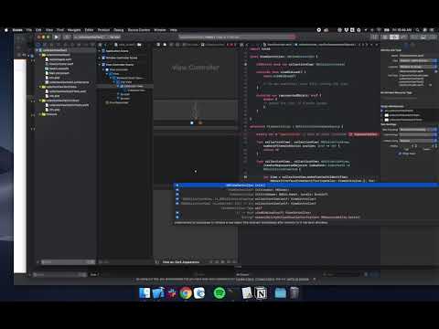Open the Text Encoding dropdown in inspector
This screenshot has height=329, width=439.
pos(418,130)
